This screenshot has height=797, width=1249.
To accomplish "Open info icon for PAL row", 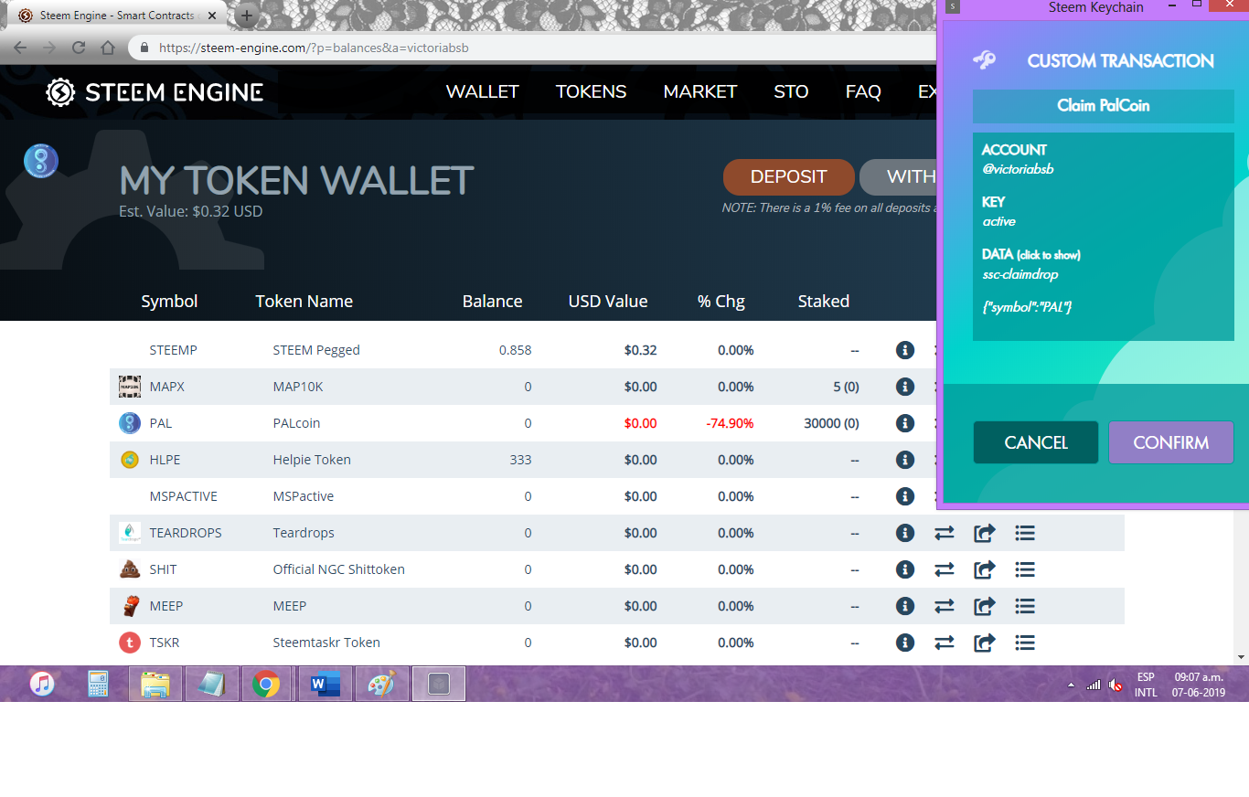I will 905,423.
